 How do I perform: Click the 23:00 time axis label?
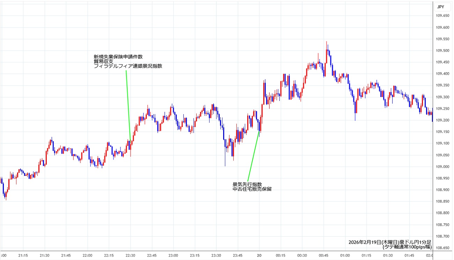click(173, 255)
